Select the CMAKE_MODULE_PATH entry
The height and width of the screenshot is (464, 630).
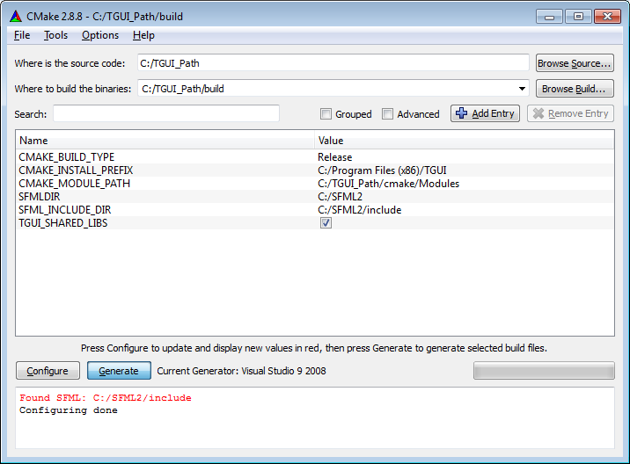point(74,184)
